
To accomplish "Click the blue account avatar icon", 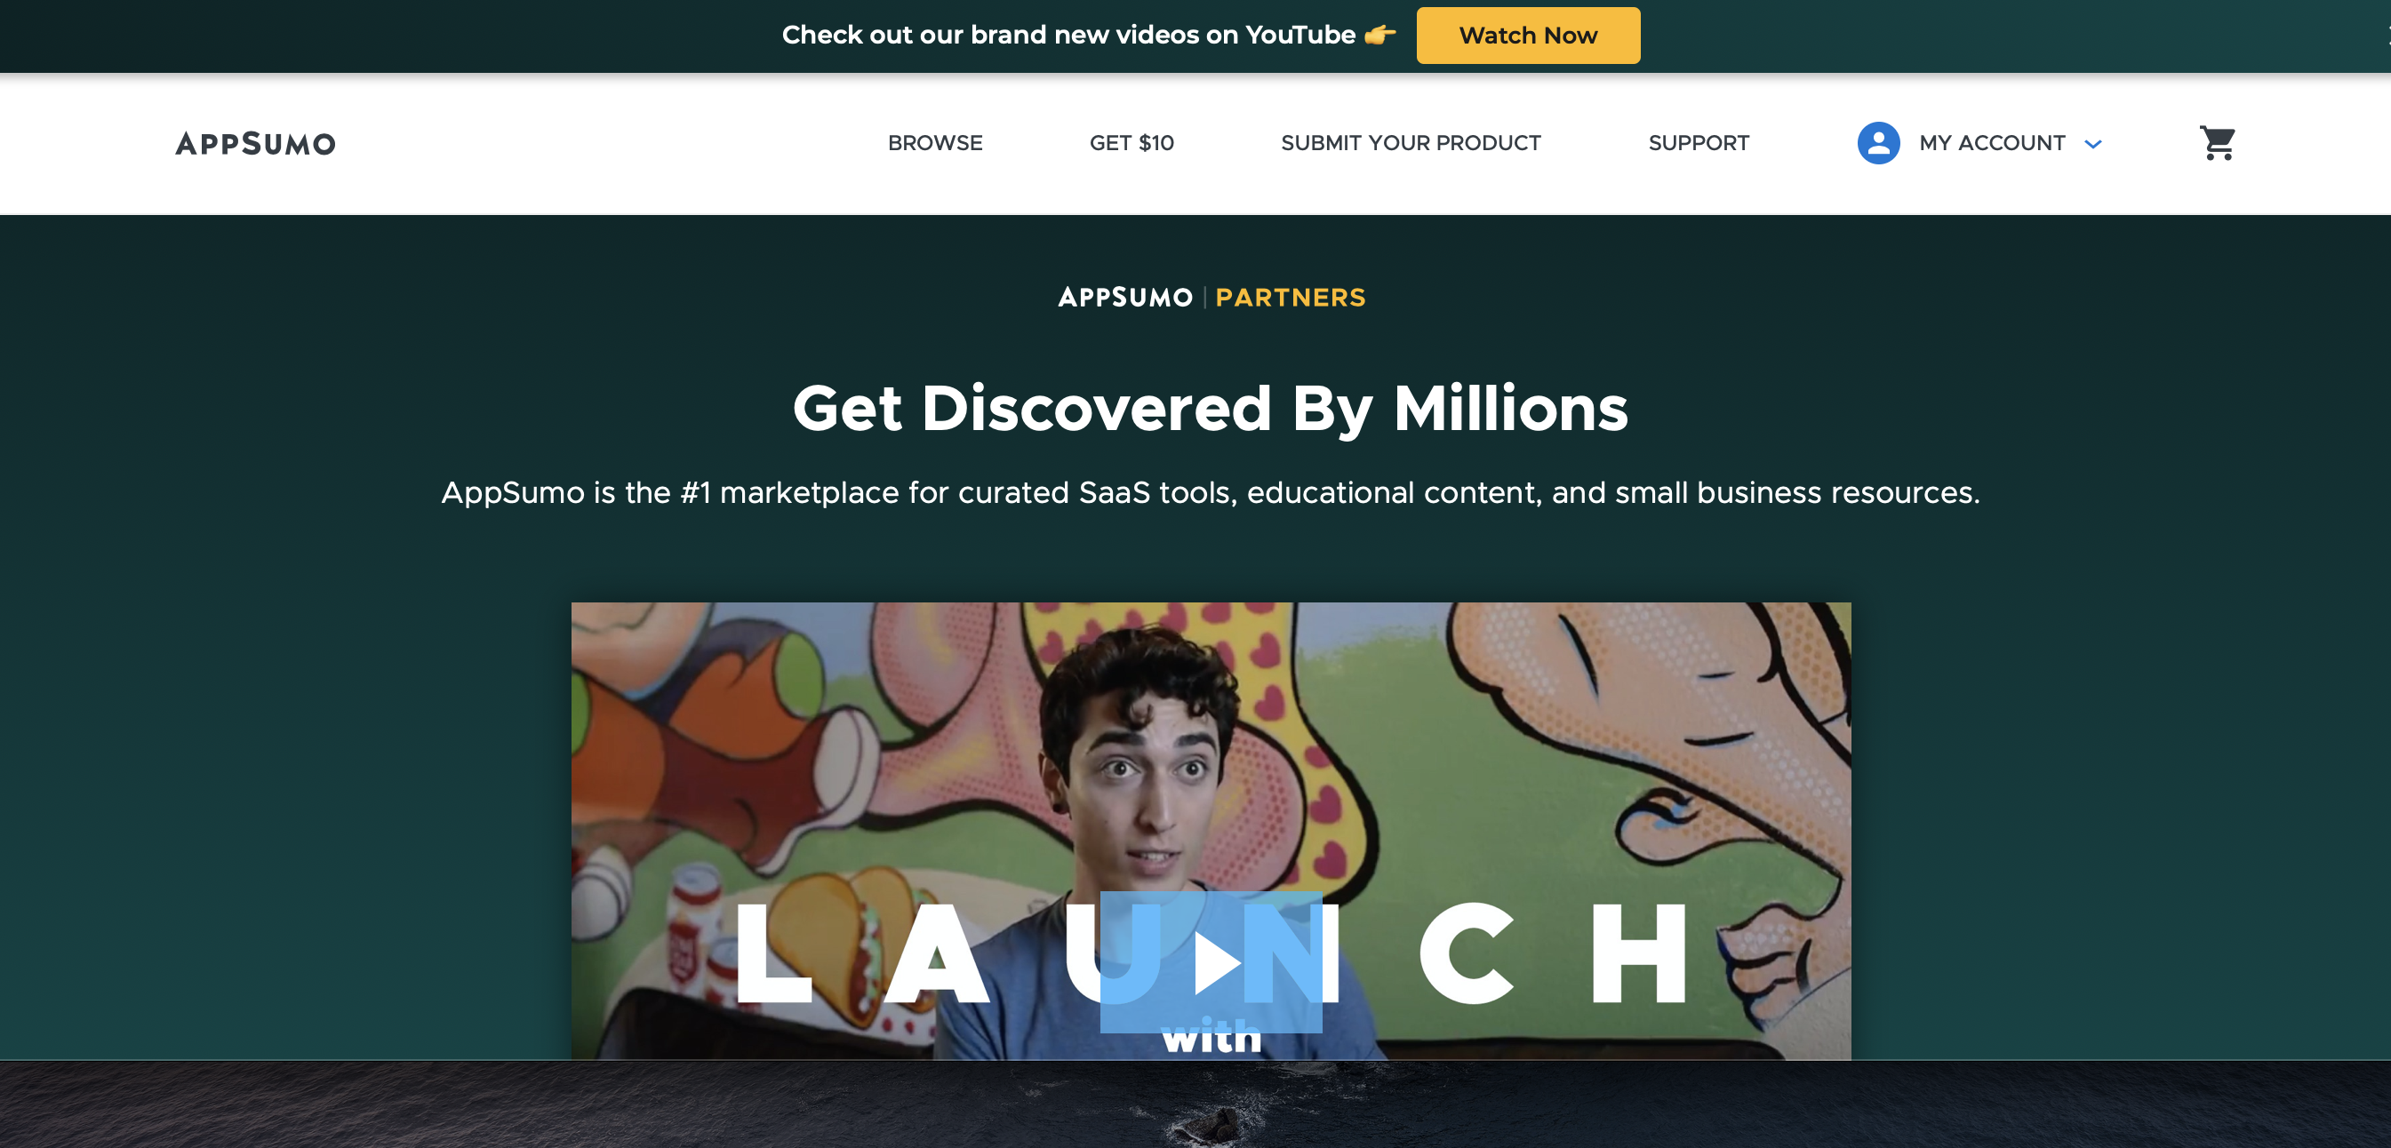I will click(1878, 143).
